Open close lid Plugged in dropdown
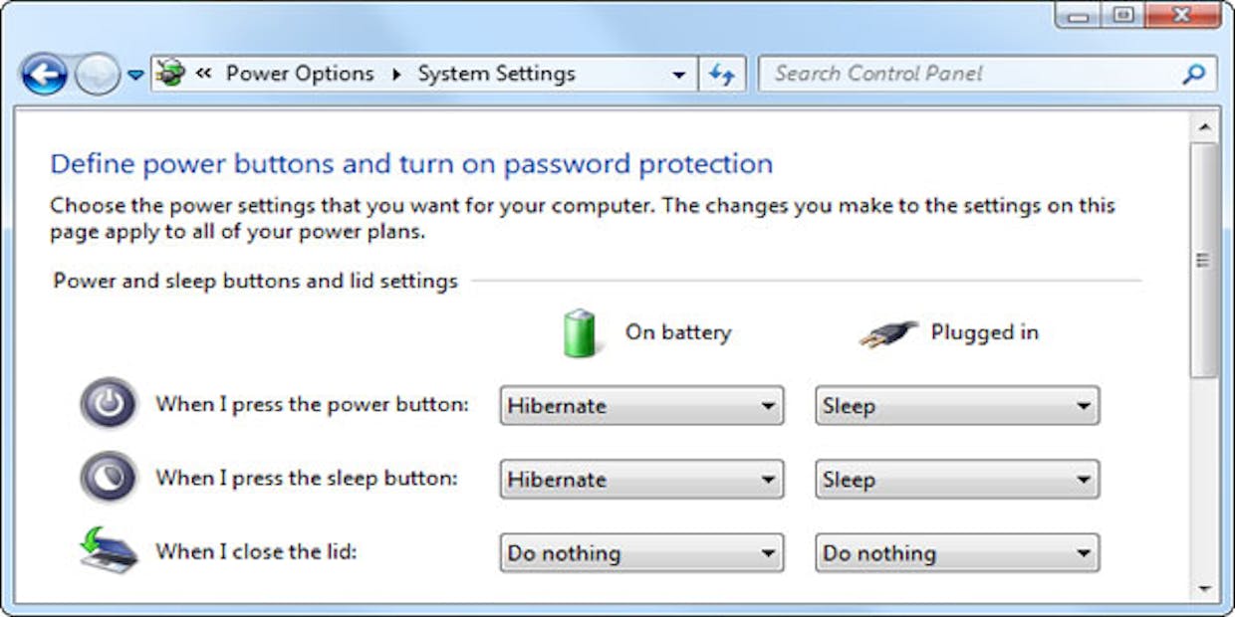The height and width of the screenshot is (617, 1235). pyautogui.click(x=957, y=553)
